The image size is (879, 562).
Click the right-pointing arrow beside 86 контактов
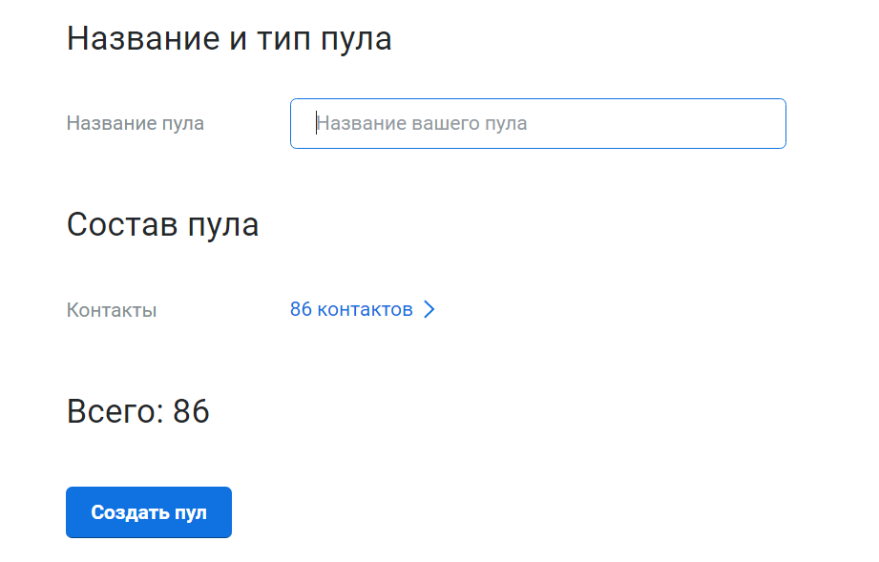(429, 309)
